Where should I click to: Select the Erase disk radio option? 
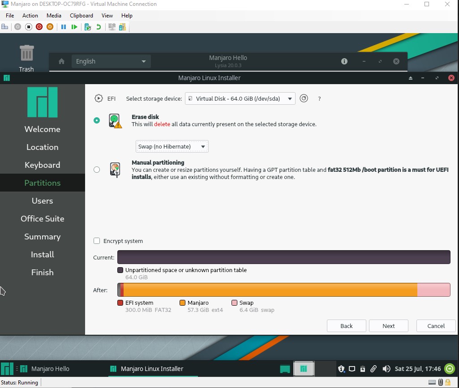click(x=97, y=120)
